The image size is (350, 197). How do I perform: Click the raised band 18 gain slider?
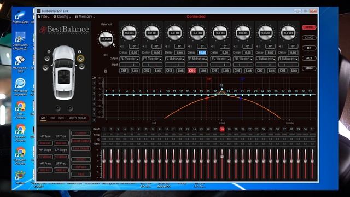pyautogui.click(x=222, y=157)
